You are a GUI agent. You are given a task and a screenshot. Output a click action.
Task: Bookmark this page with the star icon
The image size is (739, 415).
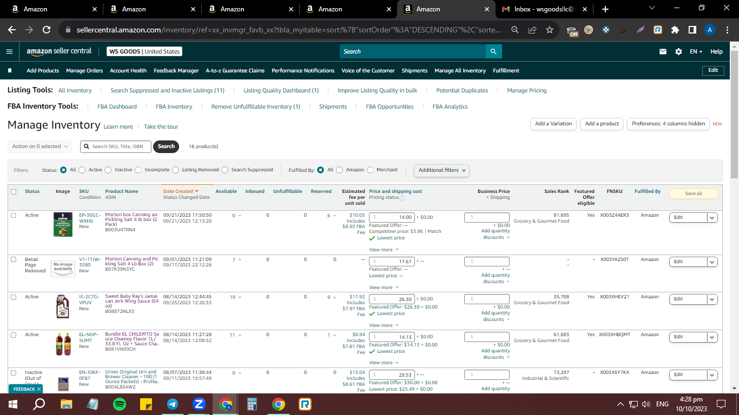550,30
